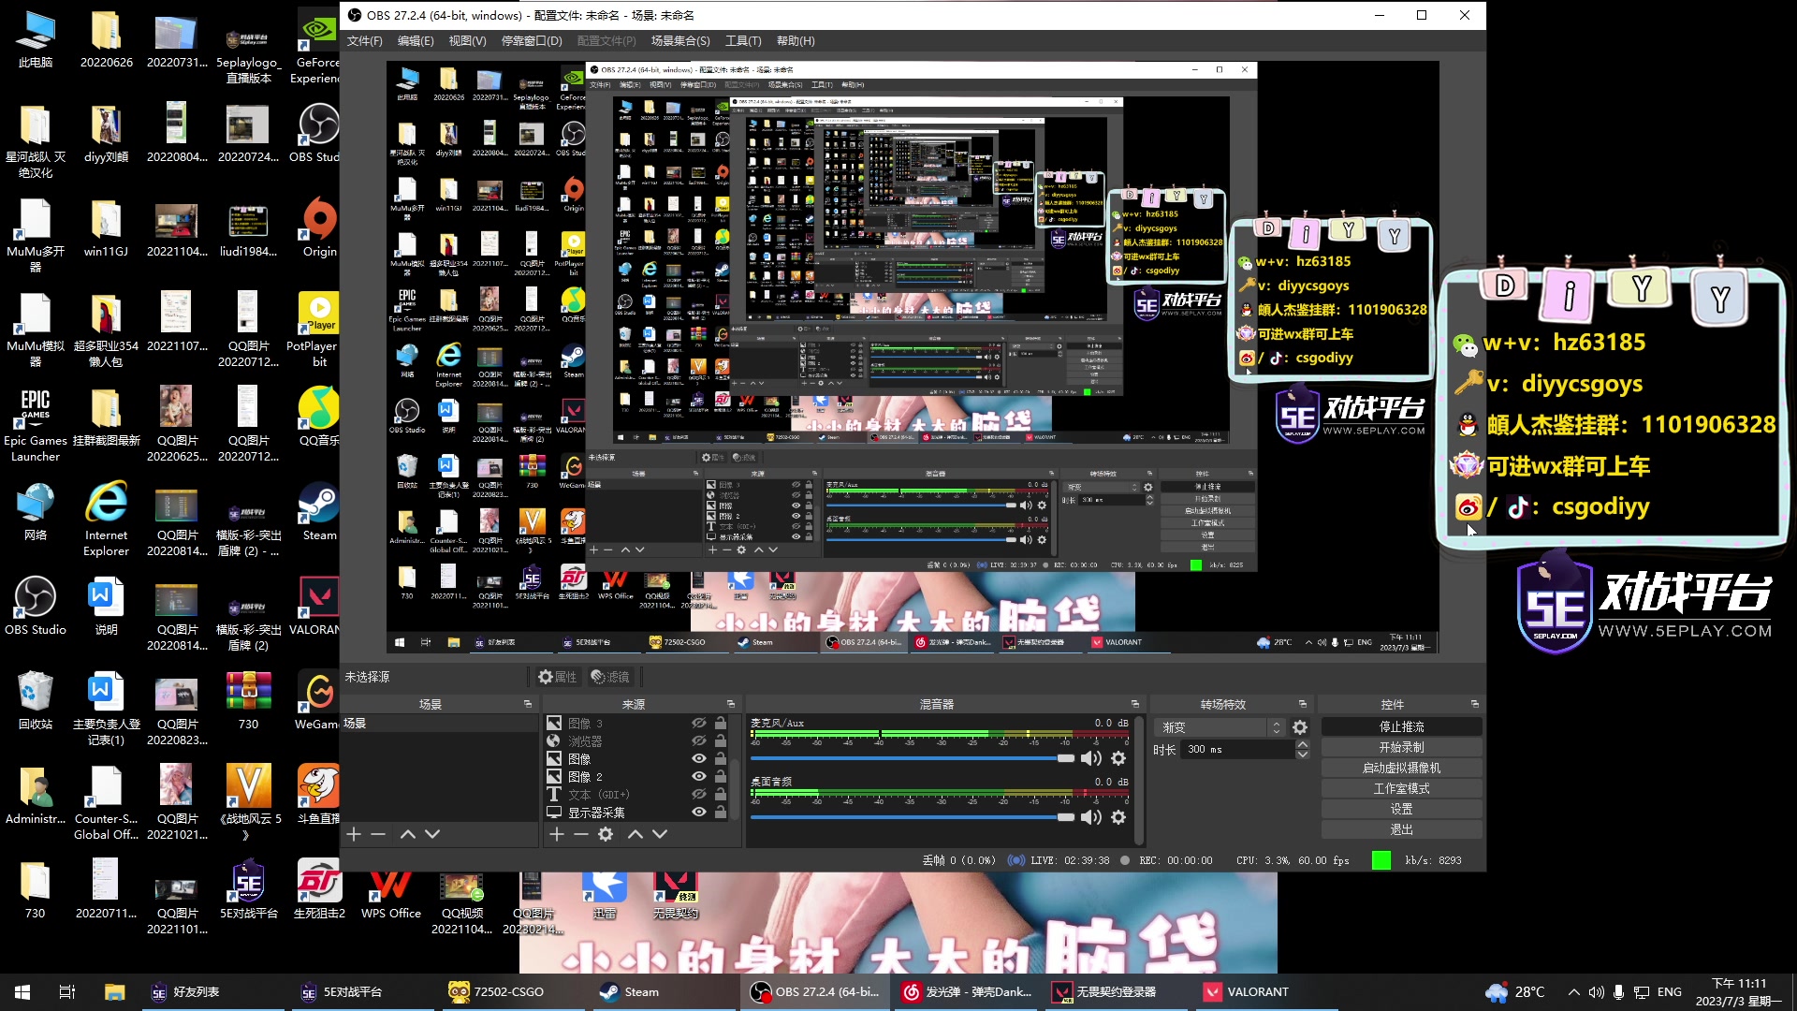
Task: Show hidden system tray icons chevron
Action: [x=1573, y=992]
